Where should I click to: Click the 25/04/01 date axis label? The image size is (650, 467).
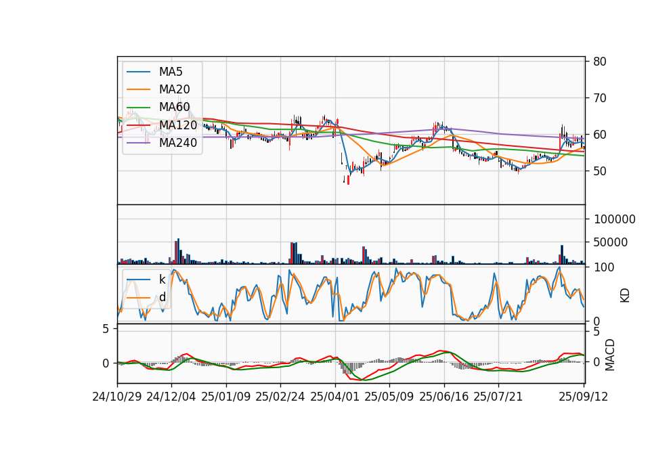335,397
